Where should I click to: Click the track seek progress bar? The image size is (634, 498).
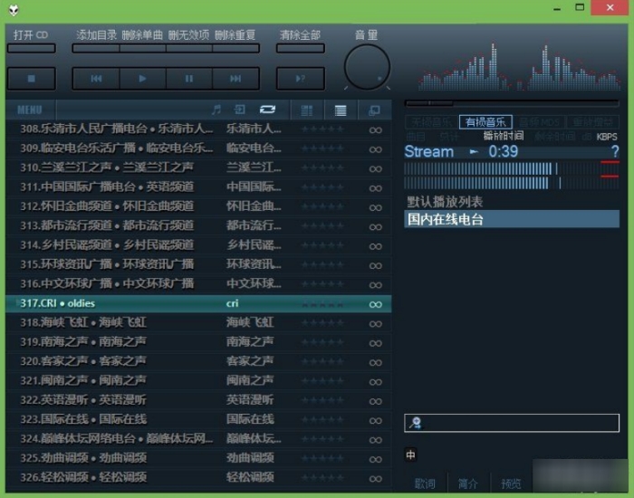click(512, 103)
